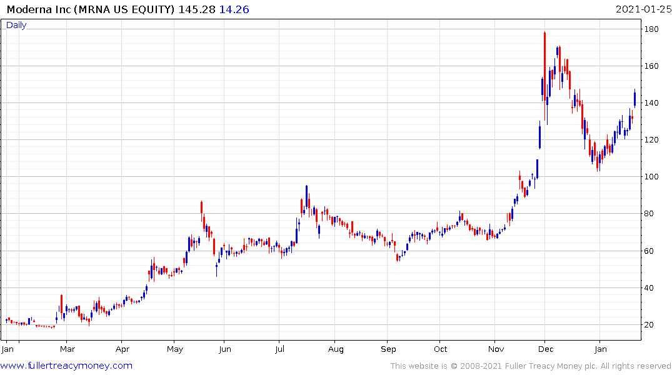The width and height of the screenshot is (672, 375).
Task: Click the 120 price axis label
Action: point(651,140)
